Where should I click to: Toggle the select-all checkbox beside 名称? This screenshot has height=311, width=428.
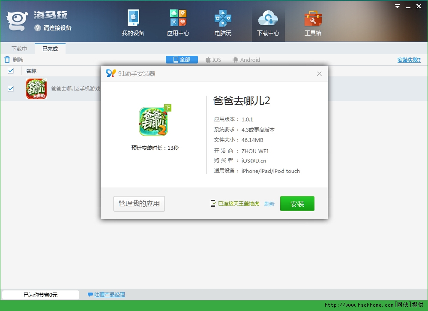[x=11, y=71]
